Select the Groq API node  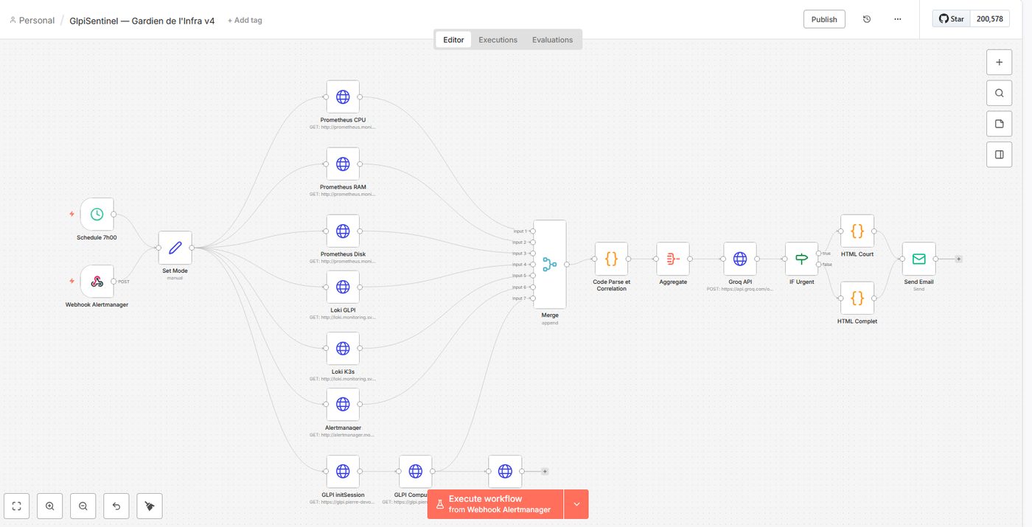tap(740, 259)
